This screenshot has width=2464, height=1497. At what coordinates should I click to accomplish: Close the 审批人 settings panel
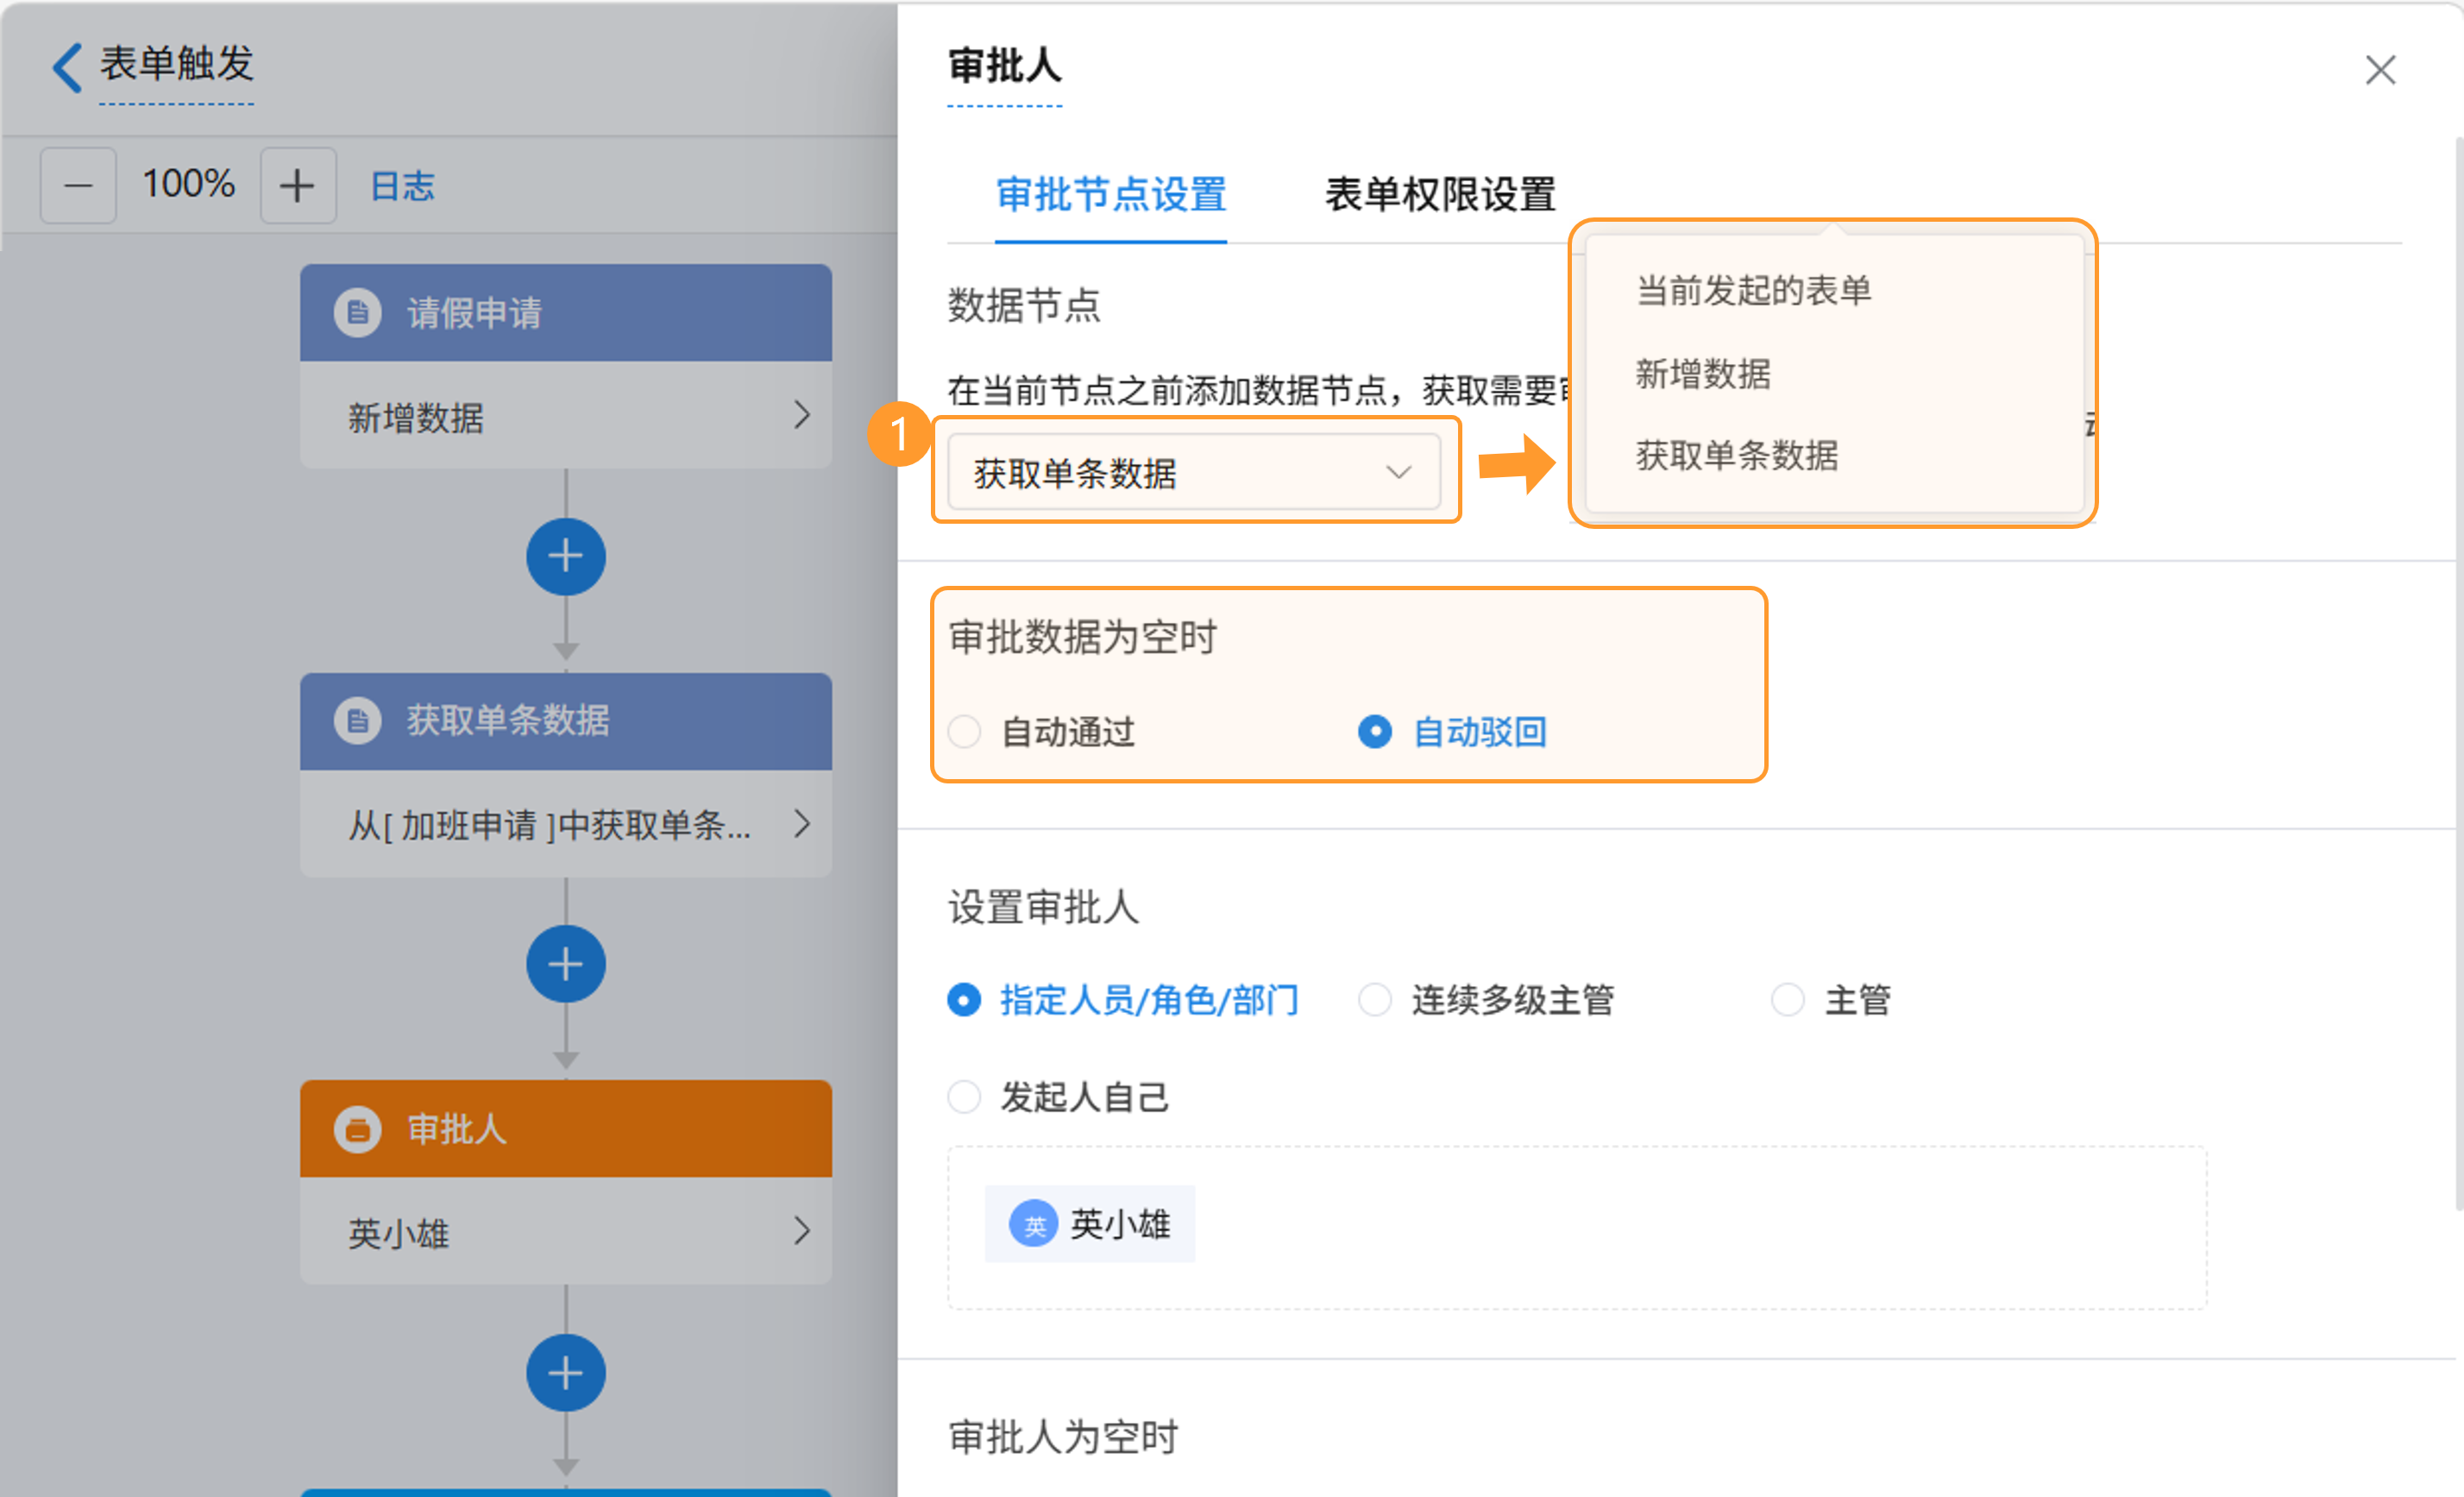[x=2379, y=70]
